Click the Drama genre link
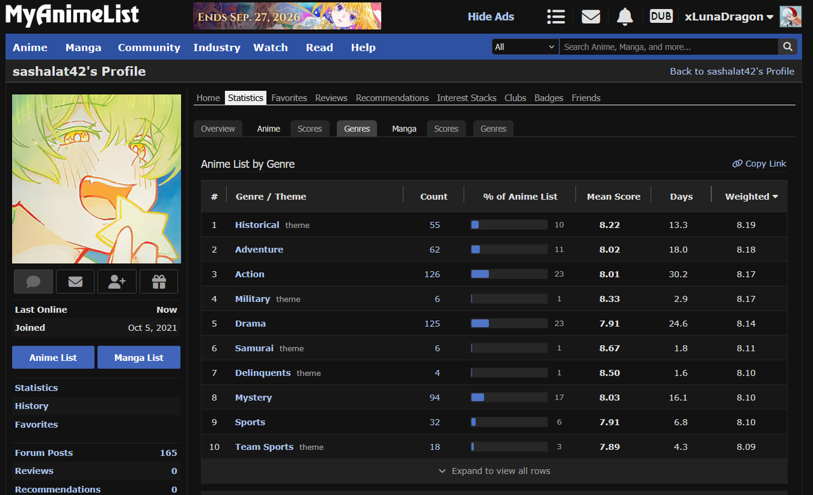This screenshot has width=813, height=495. [250, 323]
